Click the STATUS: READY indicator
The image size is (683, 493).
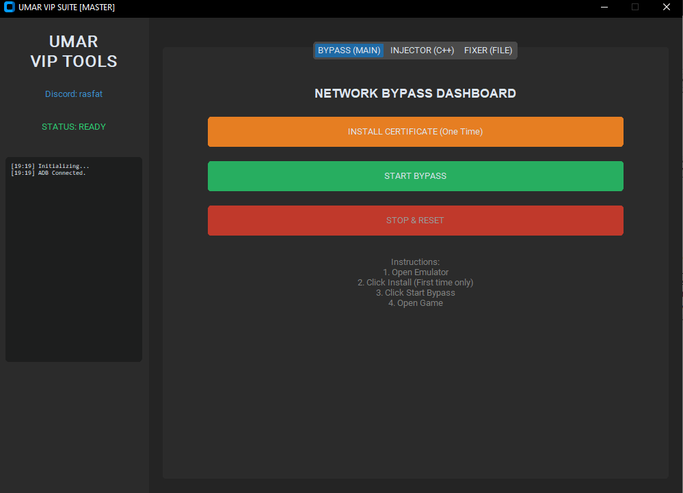74,127
